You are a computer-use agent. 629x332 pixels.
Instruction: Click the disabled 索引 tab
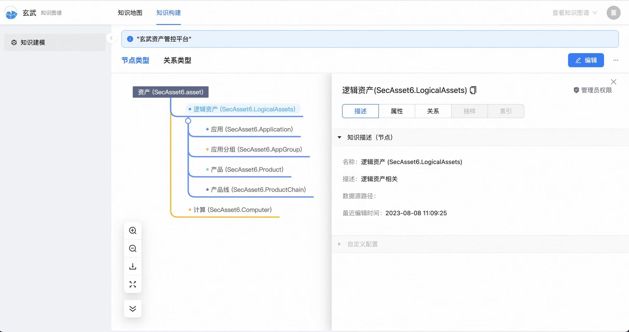[506, 111]
